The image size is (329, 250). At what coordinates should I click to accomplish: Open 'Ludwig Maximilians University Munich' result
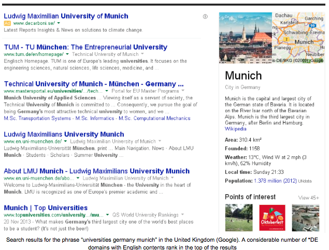click(x=64, y=135)
